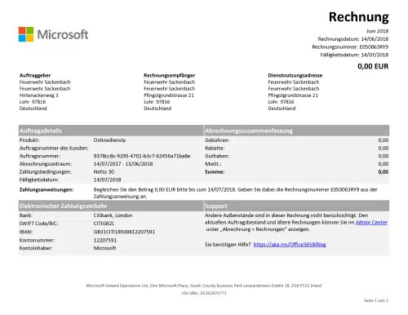Click Hirtenackerweg 3 address line

tap(38, 95)
